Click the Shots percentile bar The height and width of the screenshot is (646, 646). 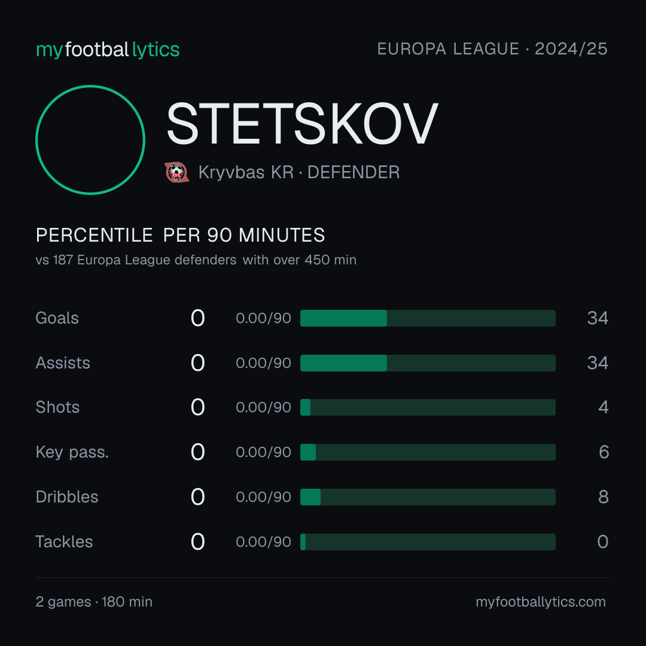click(x=428, y=407)
